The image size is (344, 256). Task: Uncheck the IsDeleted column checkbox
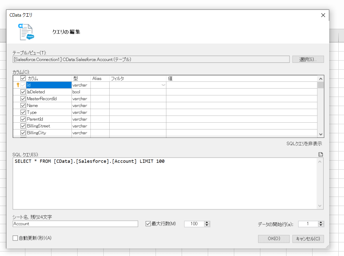pos(23,92)
